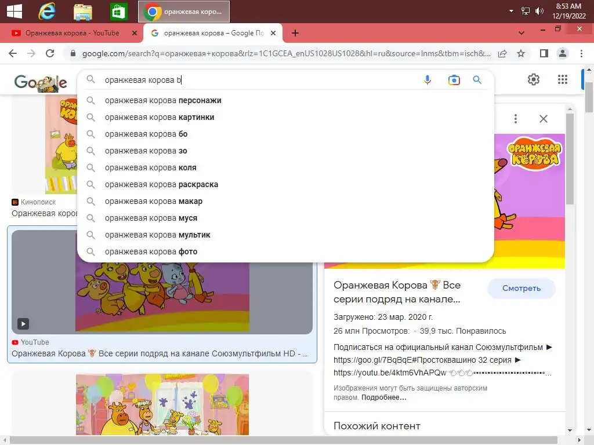Viewport: 594px width, 445px height.
Task: Go forward with the forward arrow
Action: tap(31, 53)
